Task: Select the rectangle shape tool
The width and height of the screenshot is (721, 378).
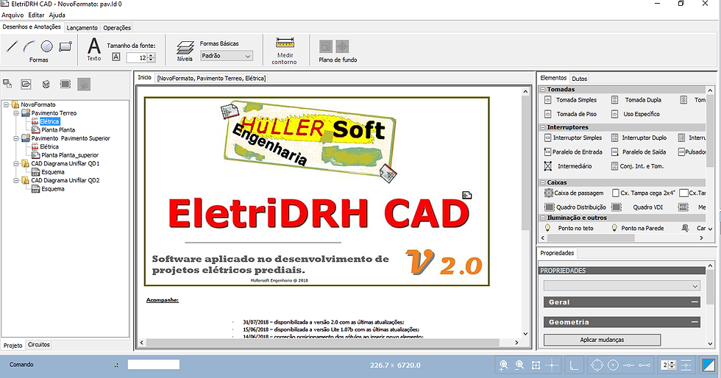Action: click(x=65, y=46)
